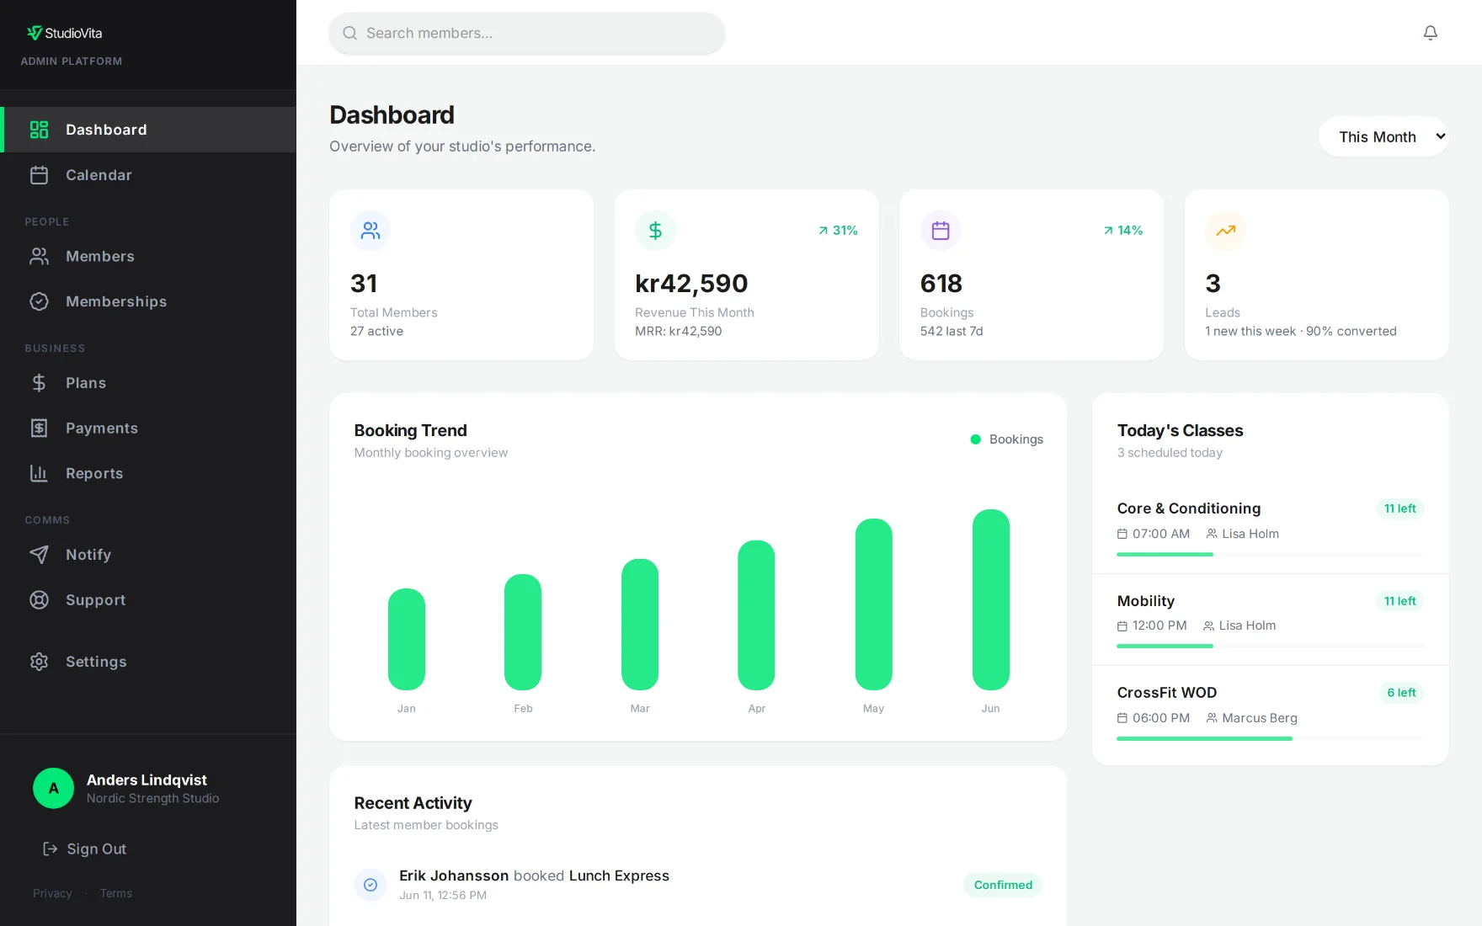Click the Anders Lindqvist avatar
Image resolution: width=1482 pixels, height=926 pixels.
(x=53, y=788)
